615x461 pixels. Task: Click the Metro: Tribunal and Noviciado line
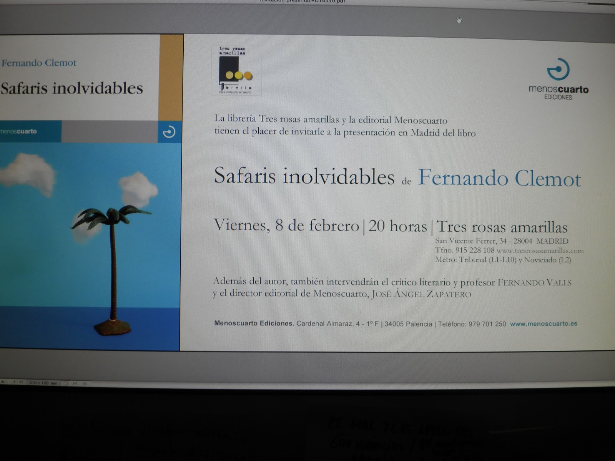503,260
